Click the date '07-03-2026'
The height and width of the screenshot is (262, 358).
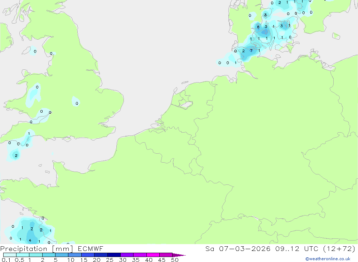[245, 248]
